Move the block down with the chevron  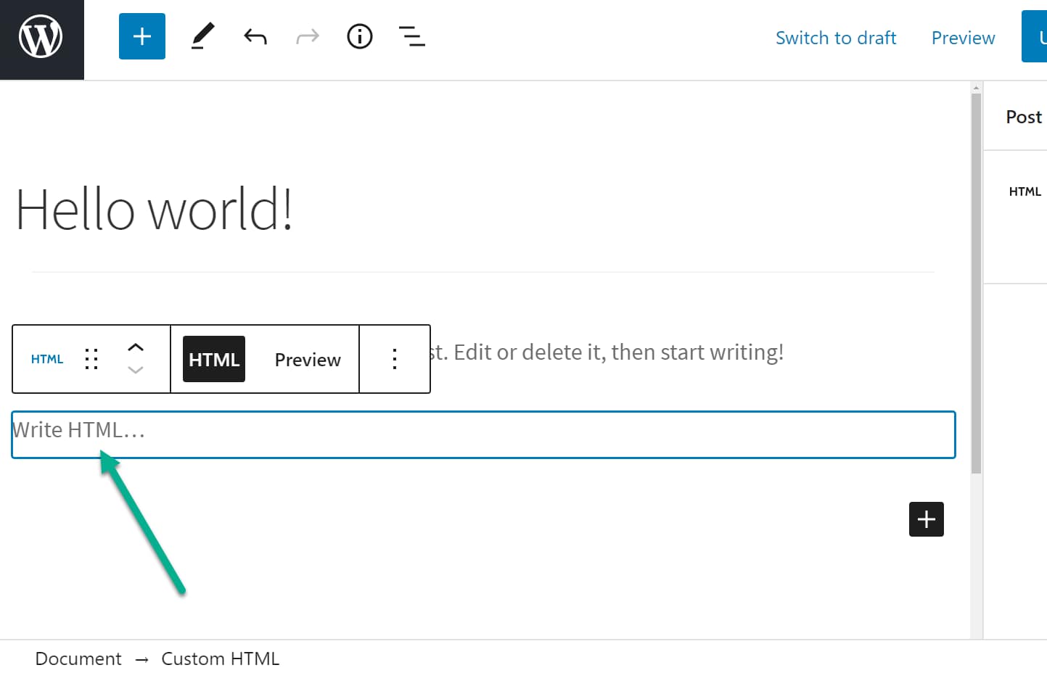coord(135,371)
